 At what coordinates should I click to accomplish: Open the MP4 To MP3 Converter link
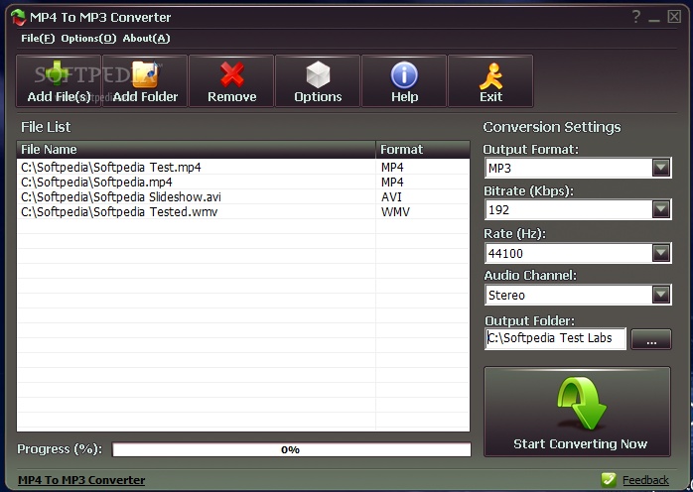[x=81, y=480]
